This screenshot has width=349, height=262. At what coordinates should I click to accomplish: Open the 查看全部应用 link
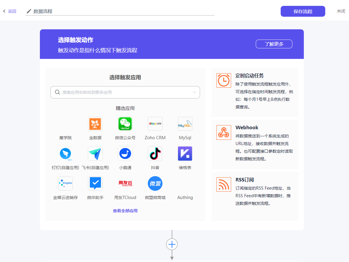[x=125, y=211]
